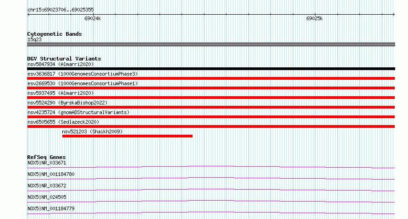Select the RefSeq Genes track title
408x219 pixels.
coord(46,157)
